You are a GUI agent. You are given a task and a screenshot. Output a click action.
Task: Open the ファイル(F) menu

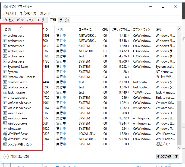coord(10,13)
